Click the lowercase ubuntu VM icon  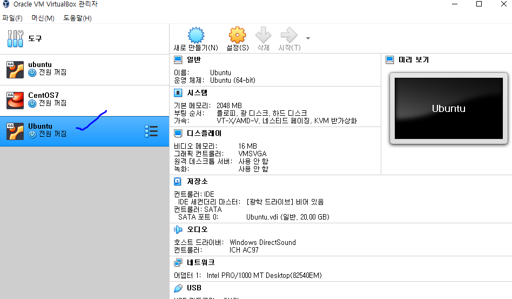(15, 70)
